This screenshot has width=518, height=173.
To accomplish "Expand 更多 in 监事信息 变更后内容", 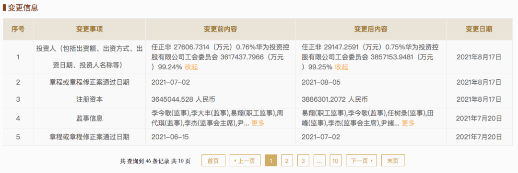I will tap(408, 123).
